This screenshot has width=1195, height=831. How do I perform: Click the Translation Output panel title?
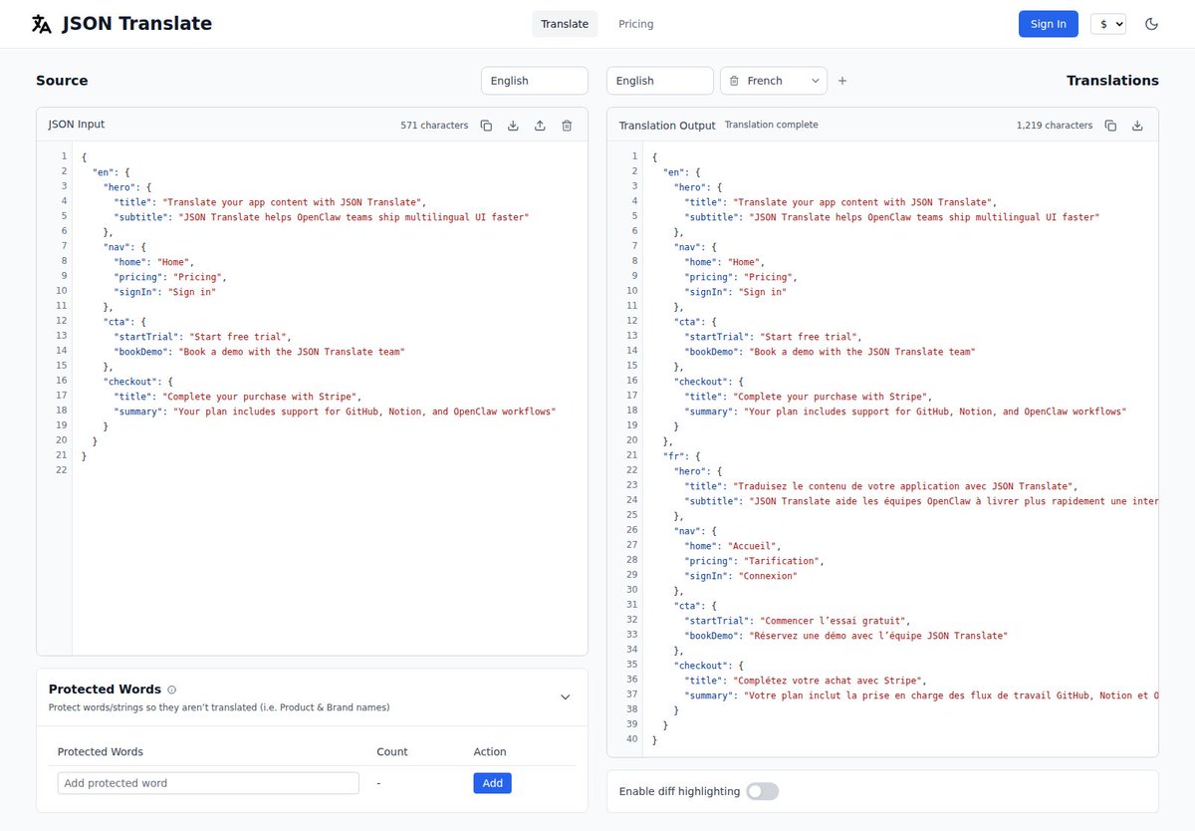click(x=667, y=126)
